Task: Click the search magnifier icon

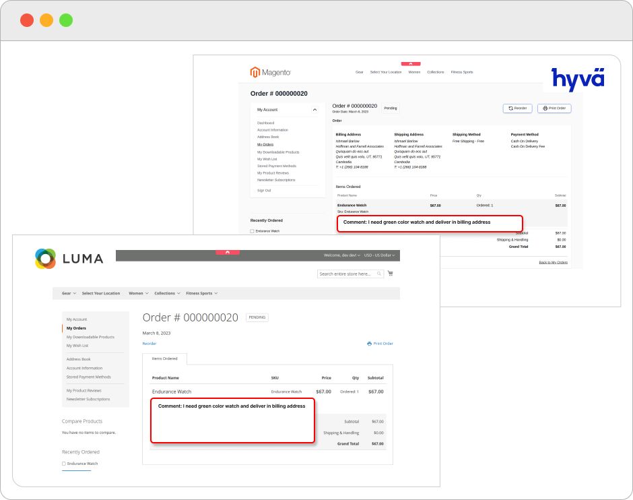Action: (379, 274)
